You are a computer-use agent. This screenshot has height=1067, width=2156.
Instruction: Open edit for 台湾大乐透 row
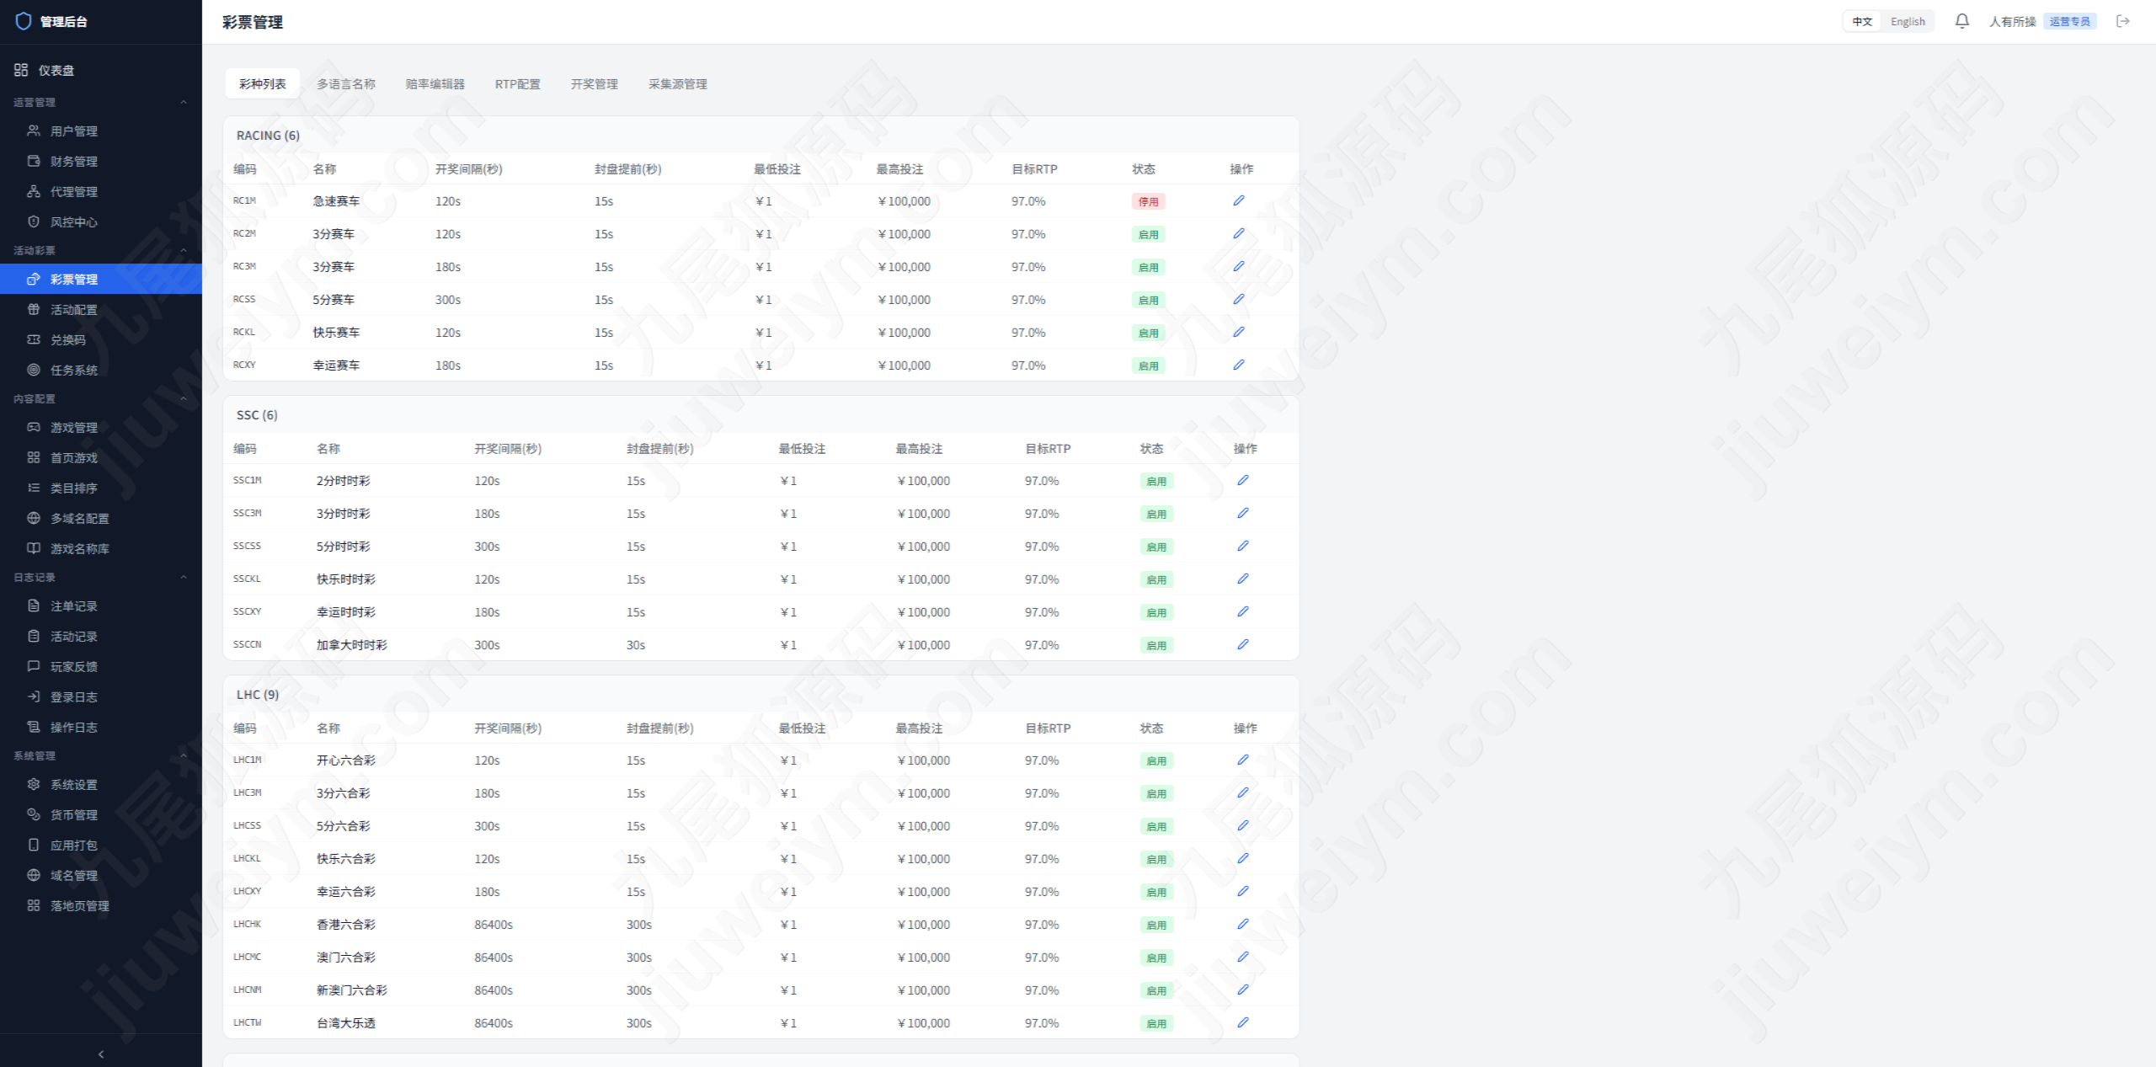[1243, 1022]
